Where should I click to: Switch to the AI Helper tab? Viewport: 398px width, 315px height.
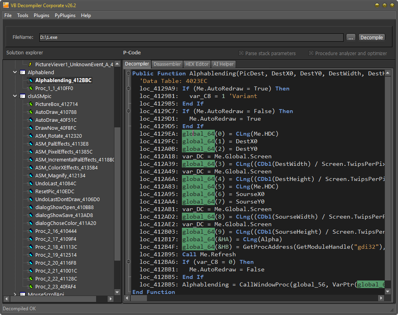coord(223,64)
